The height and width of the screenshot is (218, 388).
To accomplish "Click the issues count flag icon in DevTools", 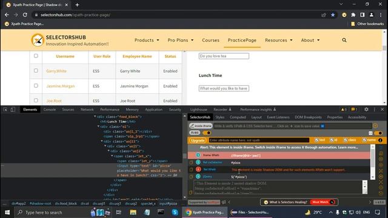I will click(354, 110).
